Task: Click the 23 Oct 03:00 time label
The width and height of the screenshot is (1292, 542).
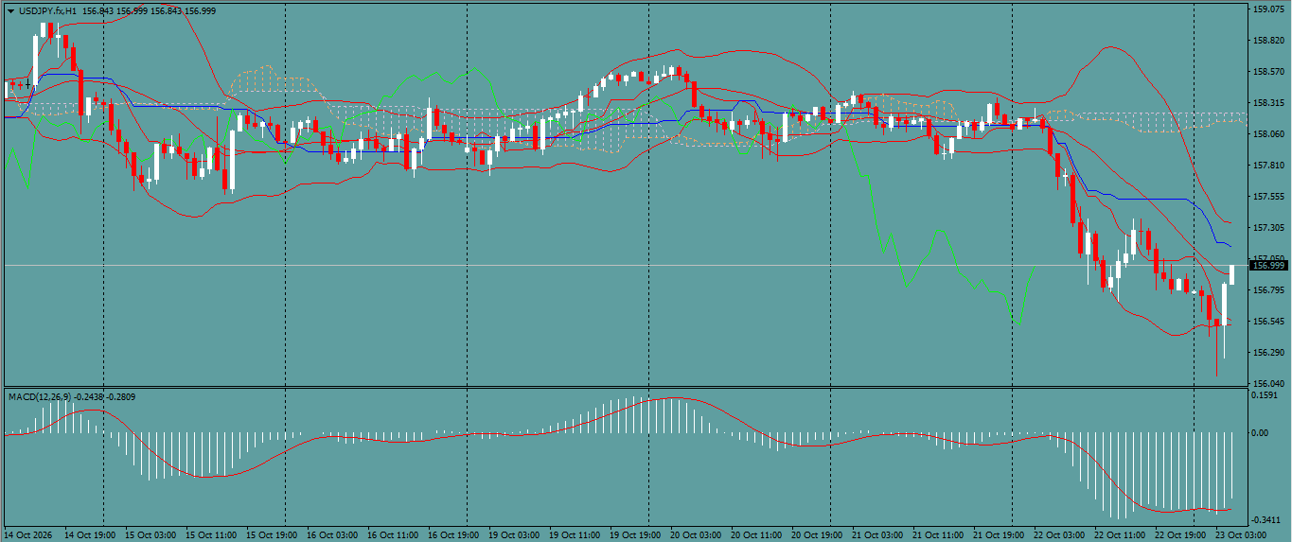Action: click(1240, 534)
